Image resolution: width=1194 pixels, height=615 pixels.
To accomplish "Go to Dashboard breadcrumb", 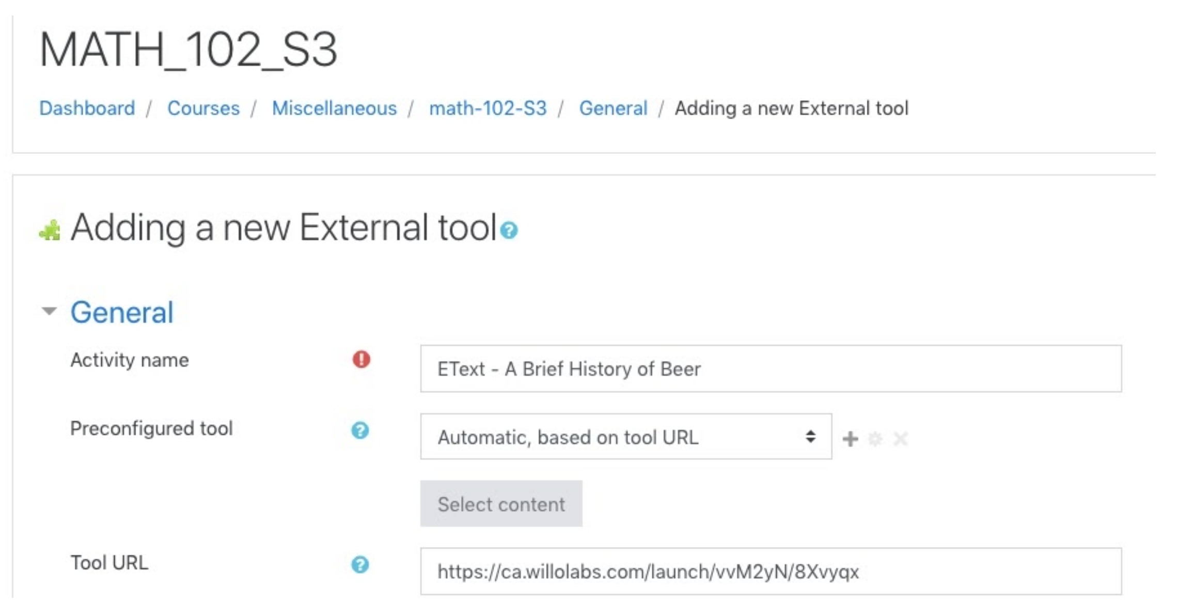I will click(87, 108).
